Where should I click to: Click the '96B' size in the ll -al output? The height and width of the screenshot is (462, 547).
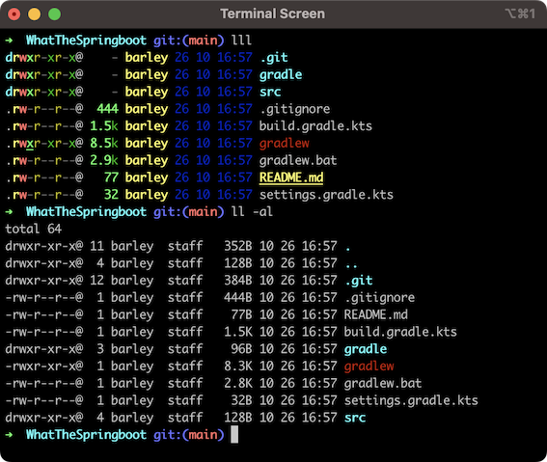point(241,349)
